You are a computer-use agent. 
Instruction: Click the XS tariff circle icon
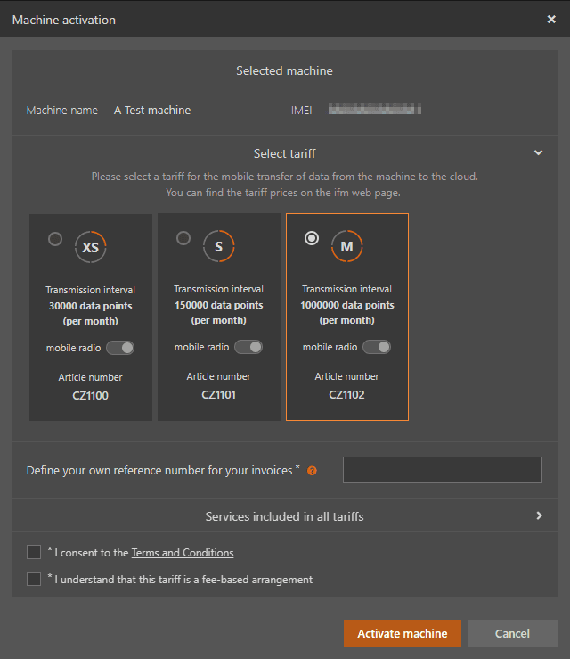[x=90, y=248]
